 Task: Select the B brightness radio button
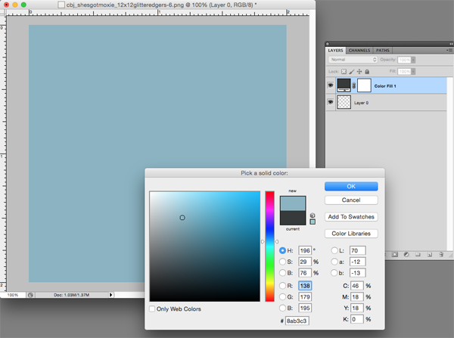coord(282,273)
